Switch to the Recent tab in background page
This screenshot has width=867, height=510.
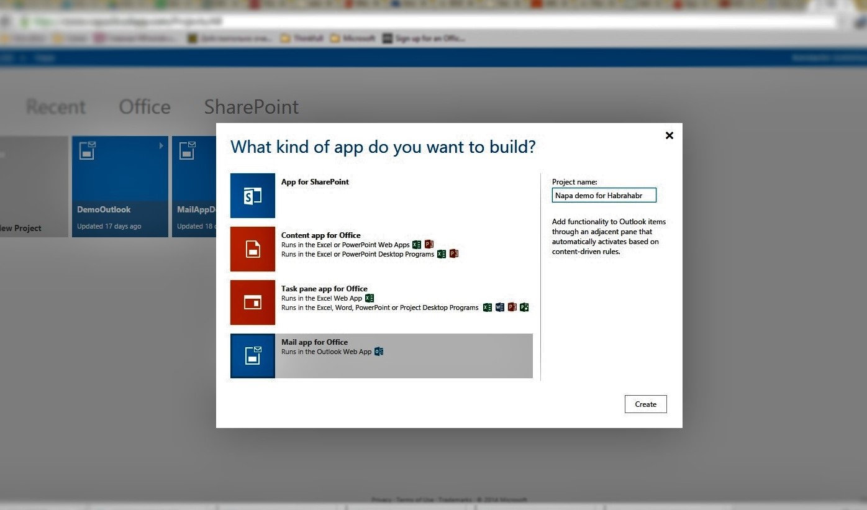tap(56, 107)
